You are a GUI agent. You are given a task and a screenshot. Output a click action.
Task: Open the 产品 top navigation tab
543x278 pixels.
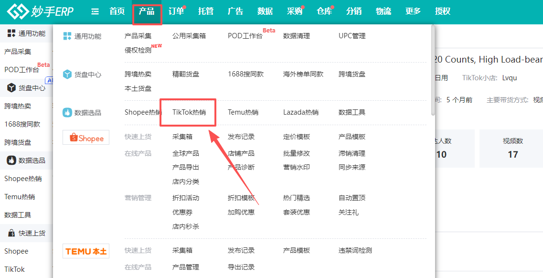(147, 11)
